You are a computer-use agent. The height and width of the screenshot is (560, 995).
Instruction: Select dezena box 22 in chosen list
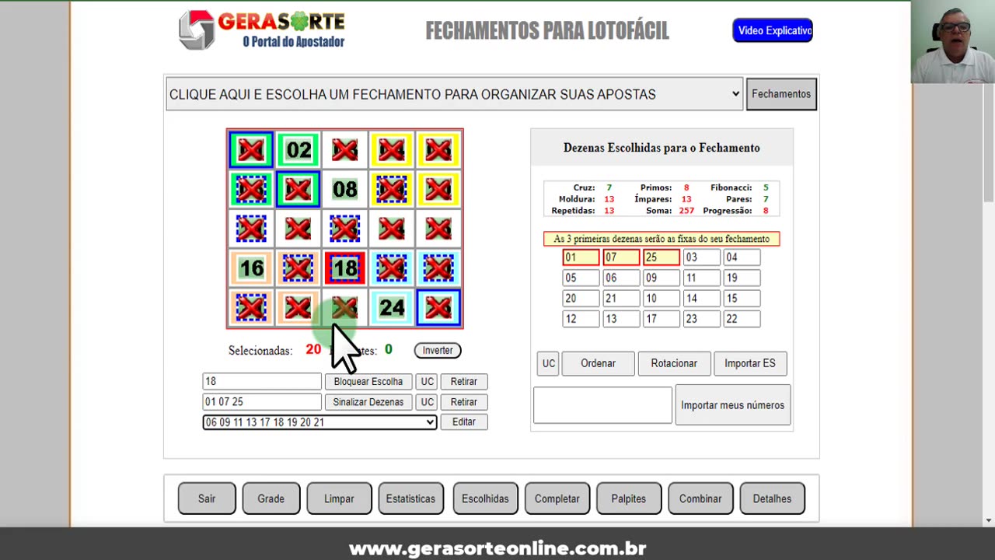(742, 319)
